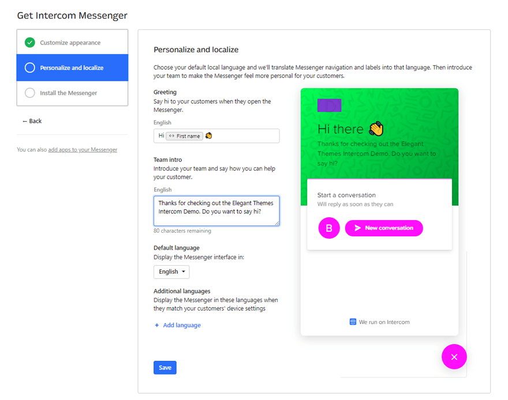This screenshot has height=400, width=508.
Task: Click the Save button
Action: pos(165,367)
